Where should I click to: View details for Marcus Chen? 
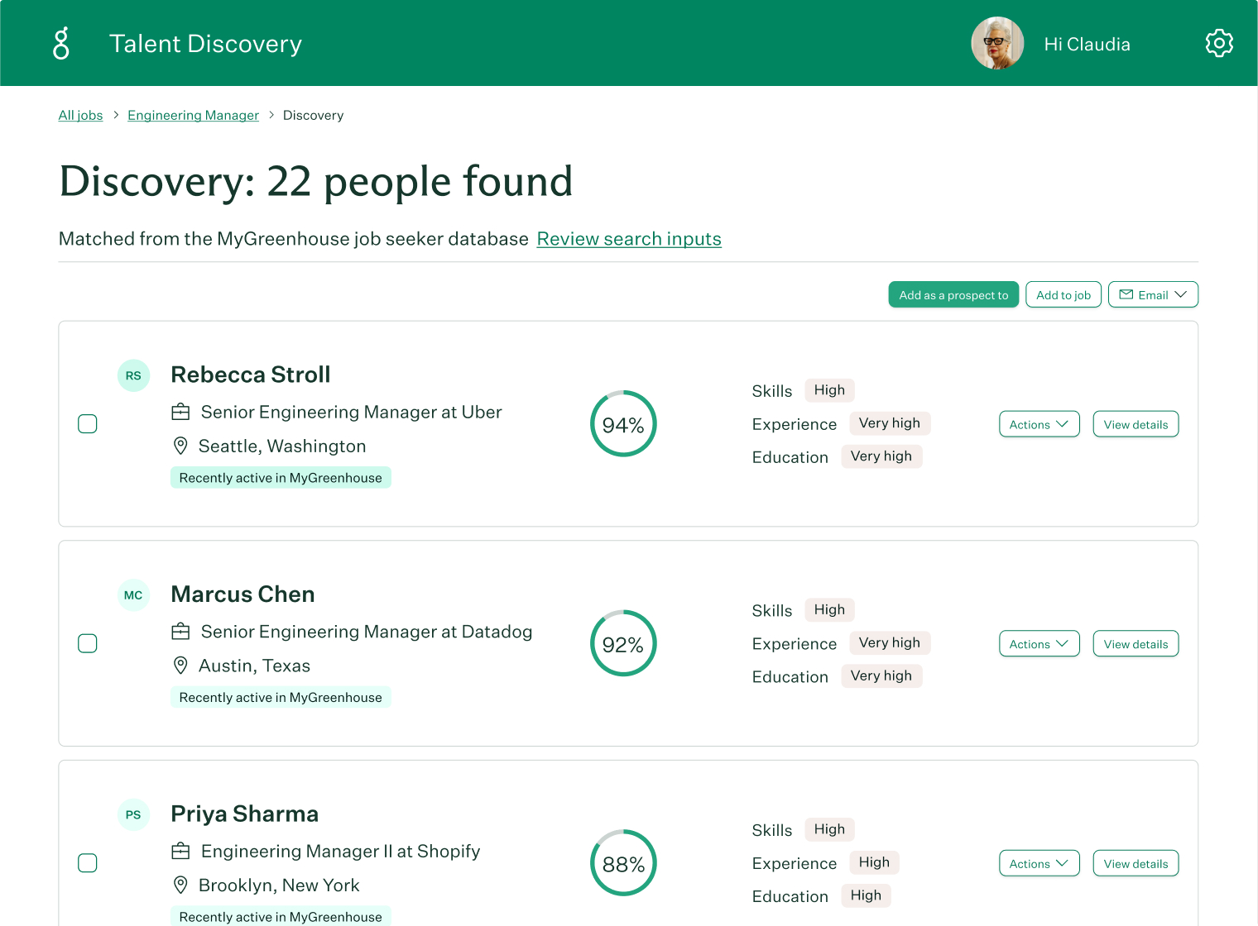pos(1136,644)
